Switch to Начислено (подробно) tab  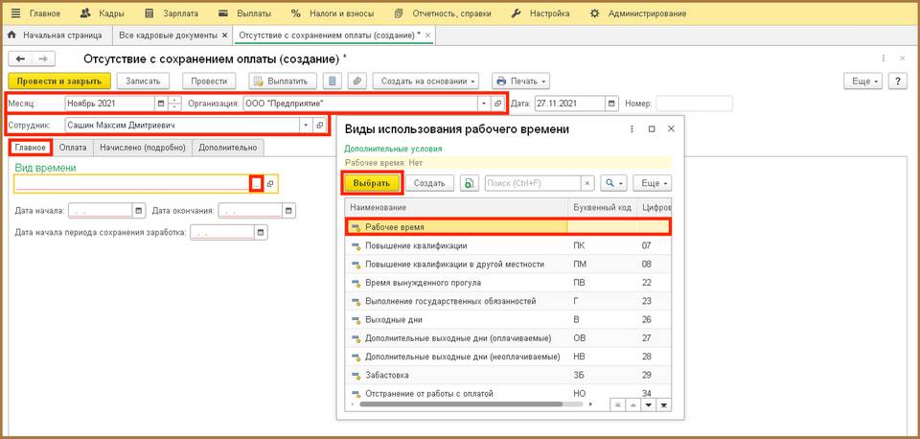click(x=143, y=148)
